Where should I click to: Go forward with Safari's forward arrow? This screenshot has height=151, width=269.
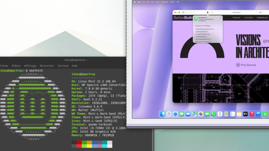point(194,12)
